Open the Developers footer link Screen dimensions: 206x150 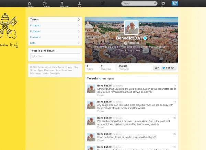click(55, 73)
